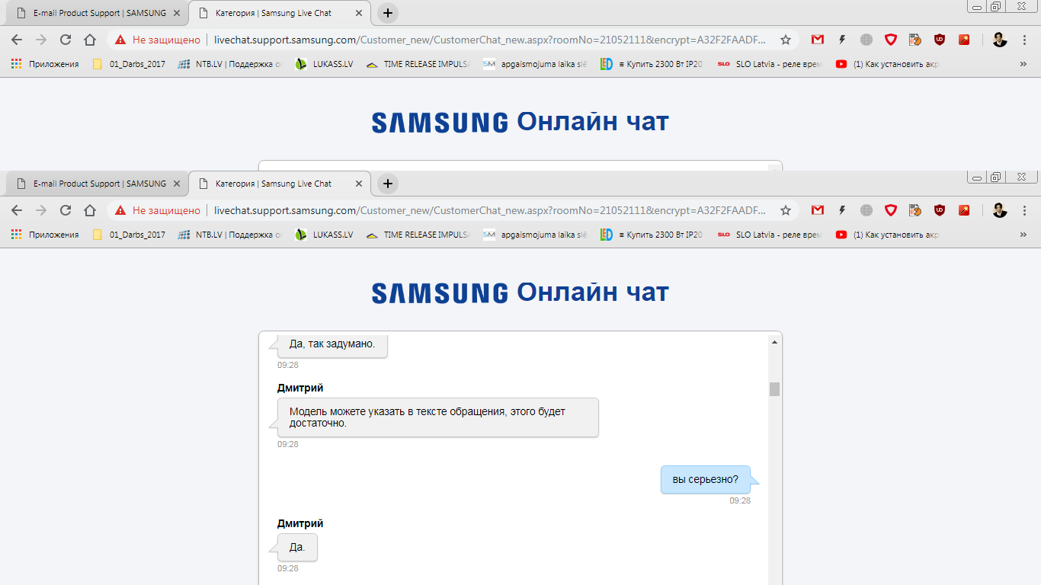Image resolution: width=1041 pixels, height=585 pixels.
Task: Close the 'E-mail Product Support' tab in upper window
Action: point(177,13)
